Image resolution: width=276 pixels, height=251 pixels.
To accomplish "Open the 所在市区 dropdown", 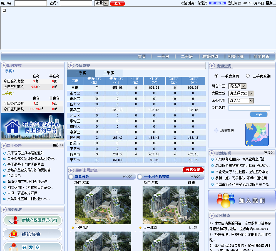I will (237, 86).
